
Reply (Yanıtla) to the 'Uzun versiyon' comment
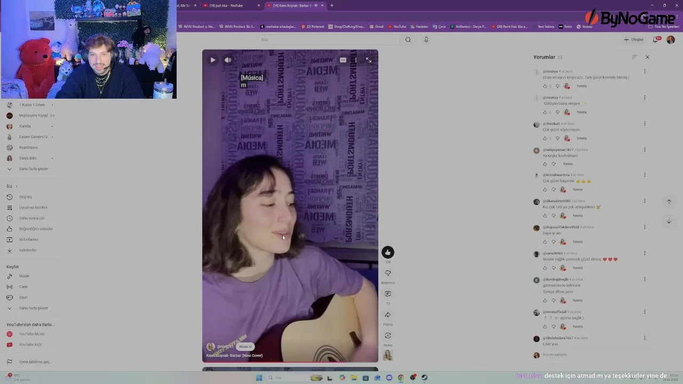[582, 86]
